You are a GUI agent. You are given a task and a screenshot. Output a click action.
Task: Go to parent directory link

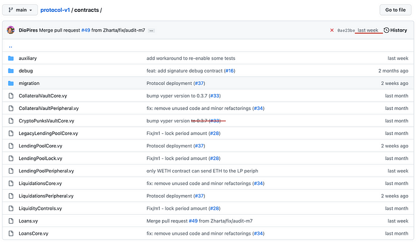[11, 46]
